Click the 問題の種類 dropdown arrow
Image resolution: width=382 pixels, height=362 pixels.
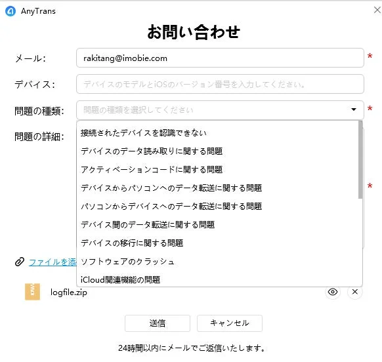[354, 110]
